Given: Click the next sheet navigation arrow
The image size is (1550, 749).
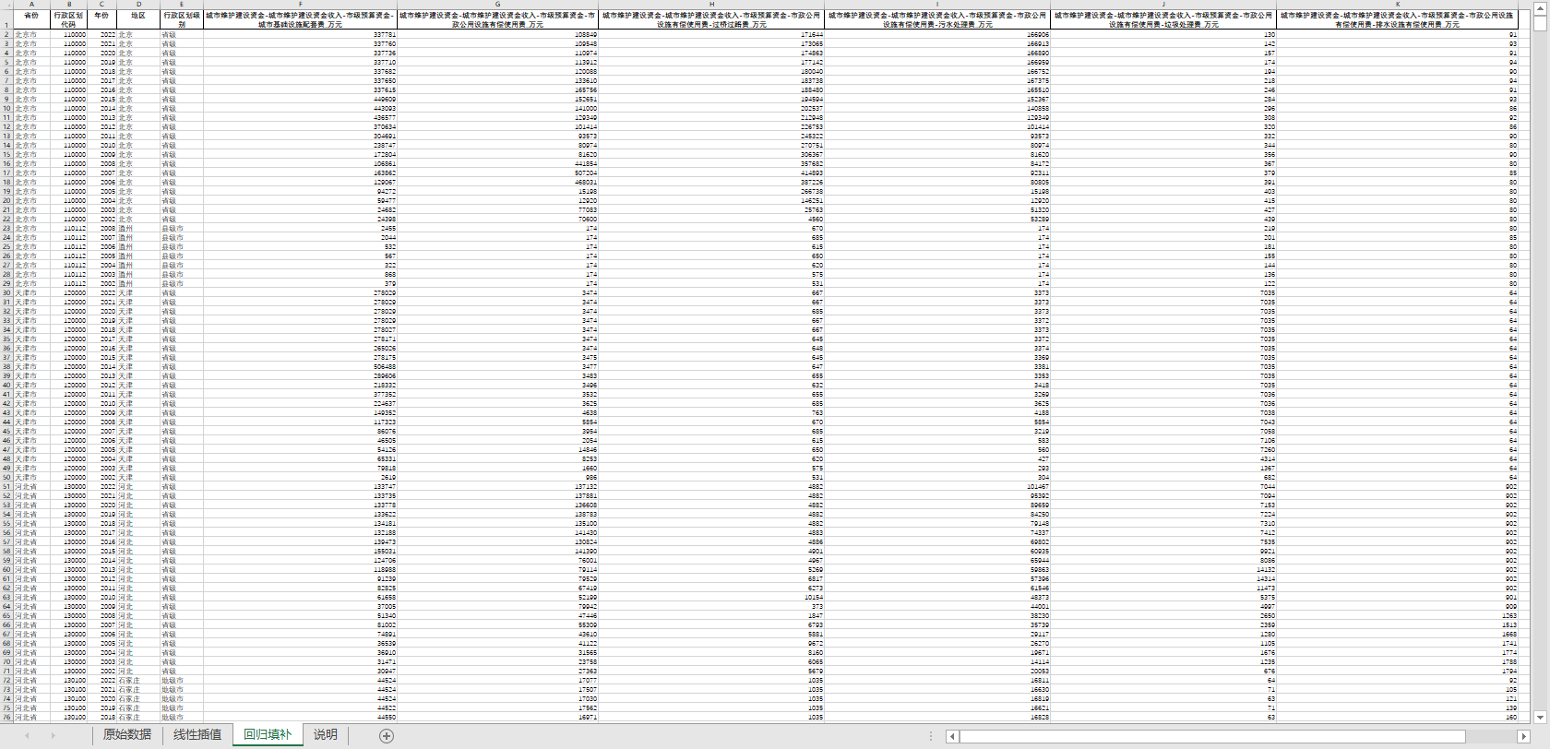Looking at the screenshot, I should [x=53, y=735].
